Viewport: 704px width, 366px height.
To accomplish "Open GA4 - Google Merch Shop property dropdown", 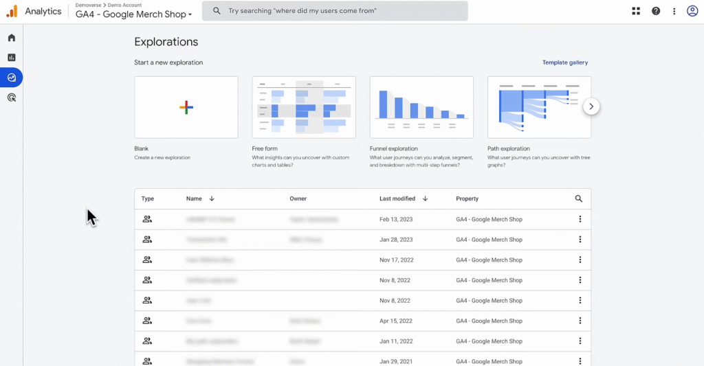I will [x=134, y=14].
